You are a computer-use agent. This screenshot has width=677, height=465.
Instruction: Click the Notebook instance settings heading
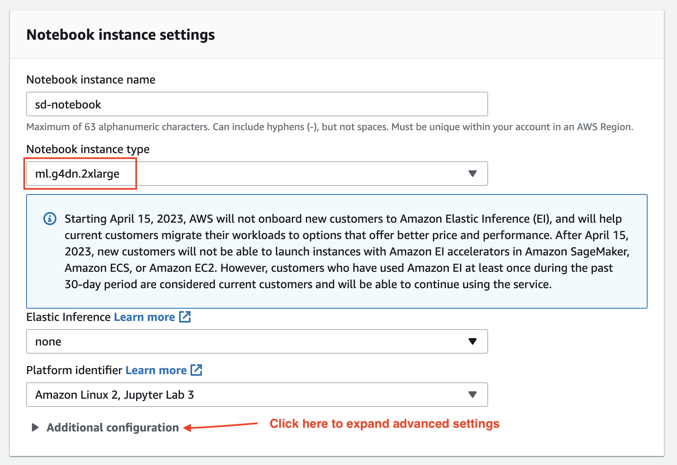tap(121, 35)
